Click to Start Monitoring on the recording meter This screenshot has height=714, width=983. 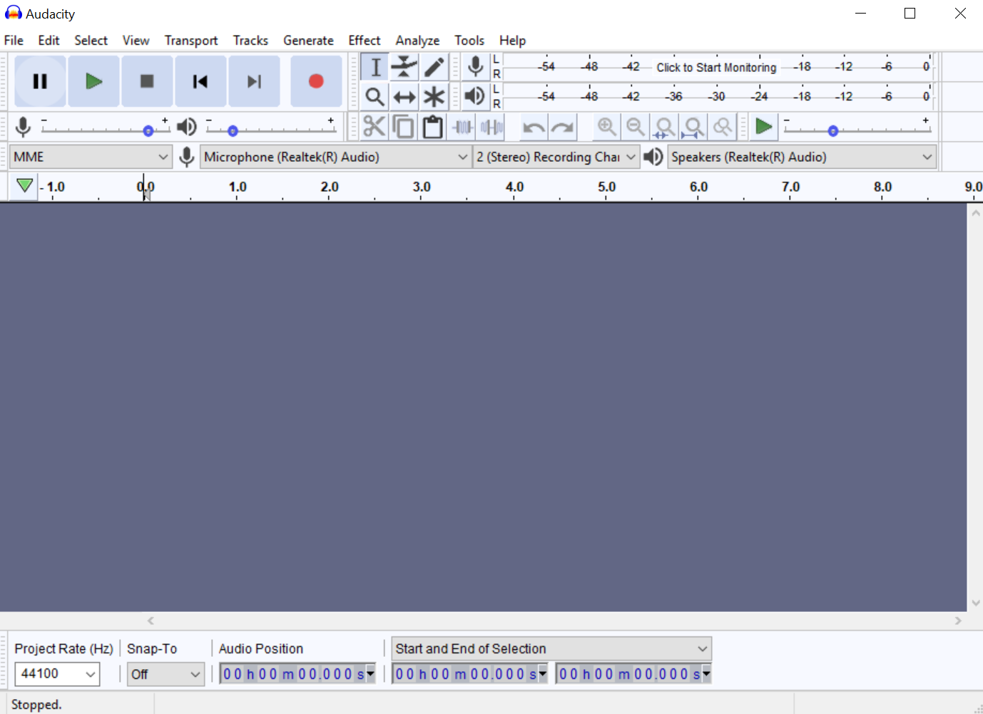pos(716,67)
